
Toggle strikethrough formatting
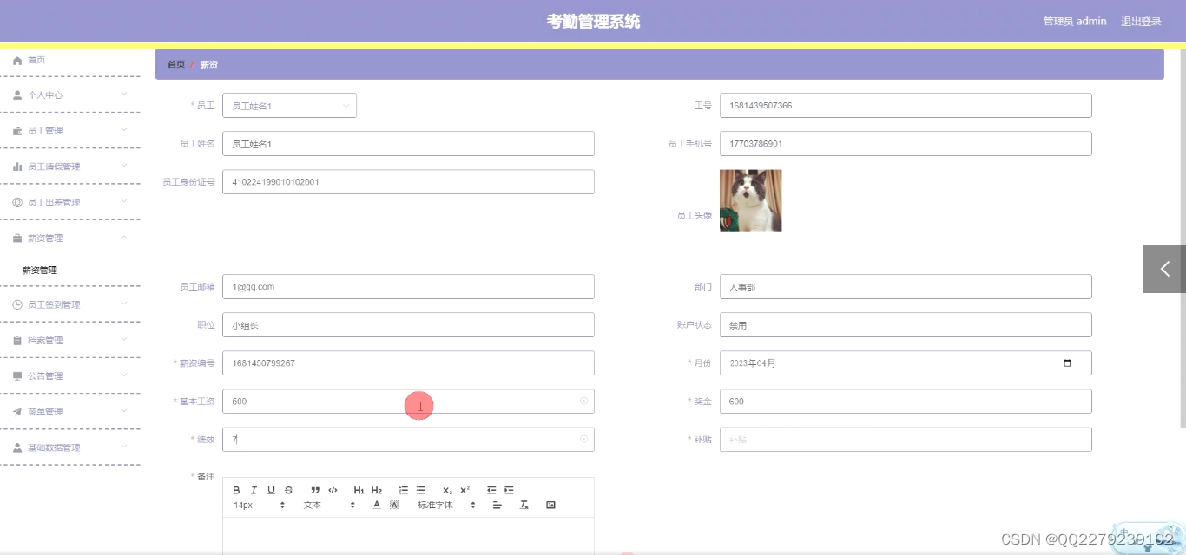click(x=288, y=489)
